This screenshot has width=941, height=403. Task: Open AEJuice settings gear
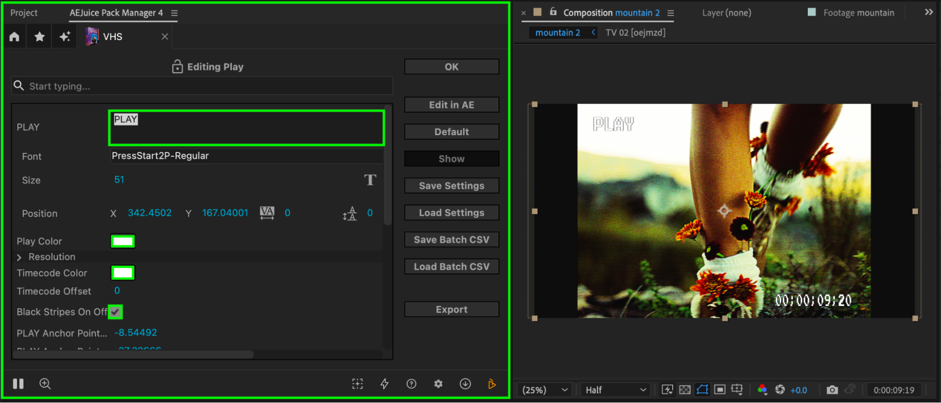pos(438,384)
